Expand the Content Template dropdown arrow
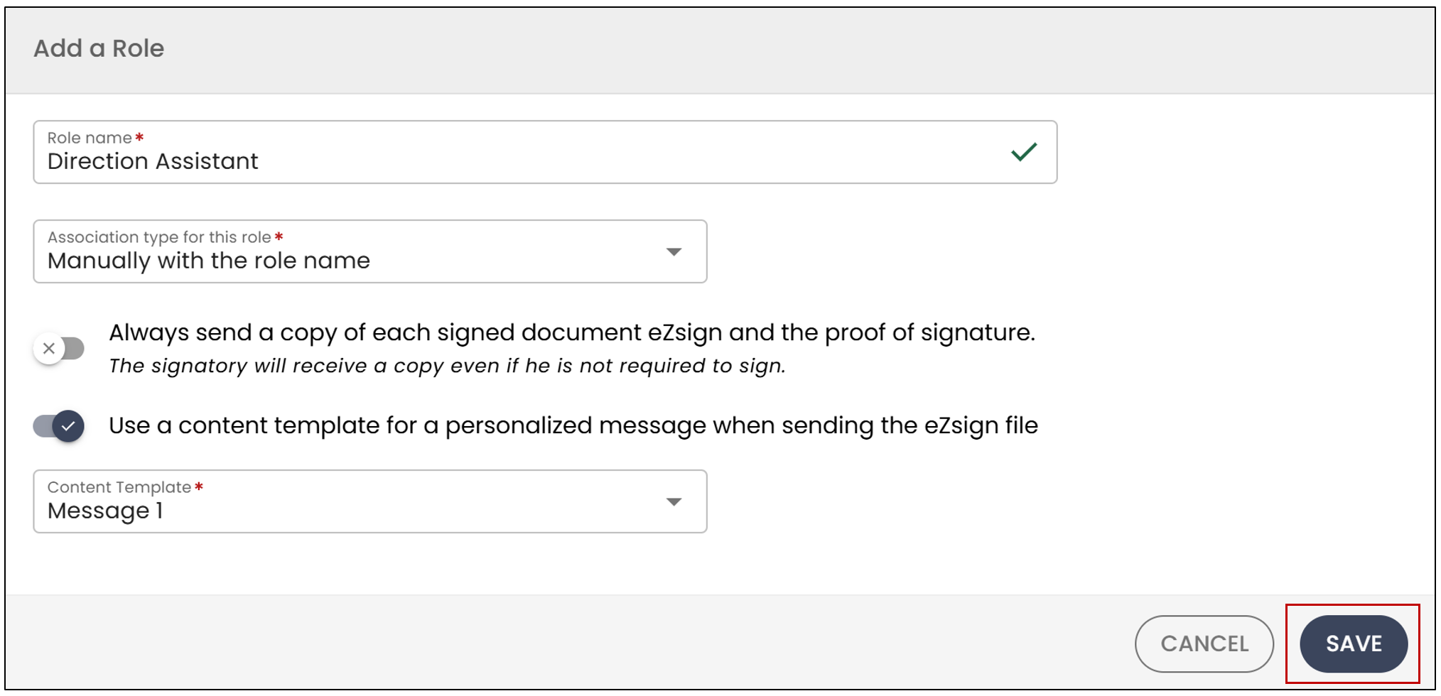The image size is (1441, 696). (x=674, y=502)
